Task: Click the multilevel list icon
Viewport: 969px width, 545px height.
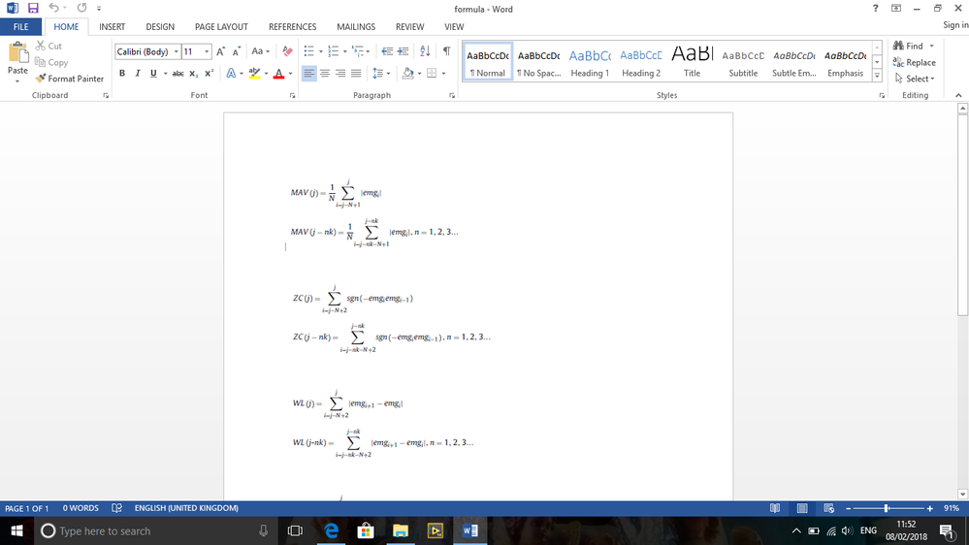Action: 358,51
